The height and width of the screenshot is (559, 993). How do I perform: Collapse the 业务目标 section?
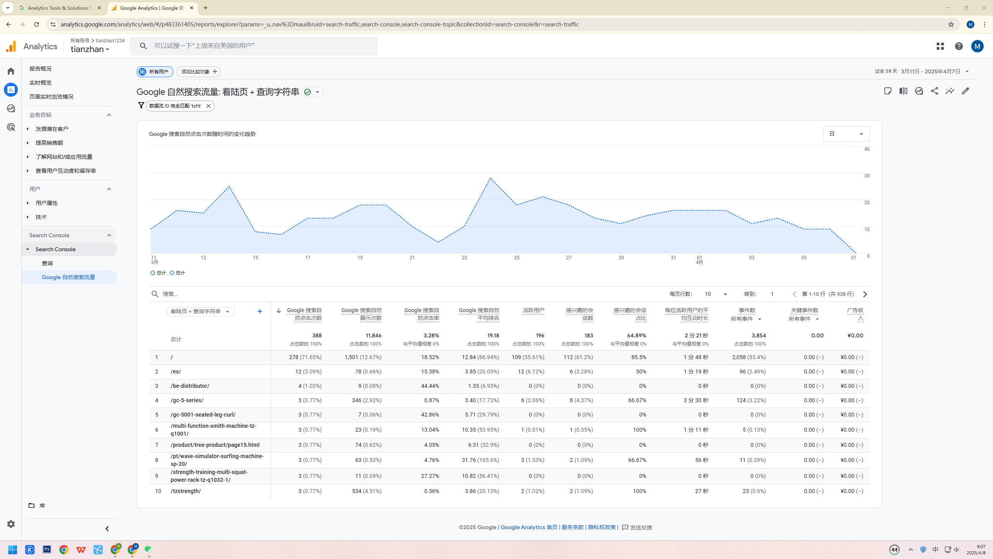tap(109, 115)
